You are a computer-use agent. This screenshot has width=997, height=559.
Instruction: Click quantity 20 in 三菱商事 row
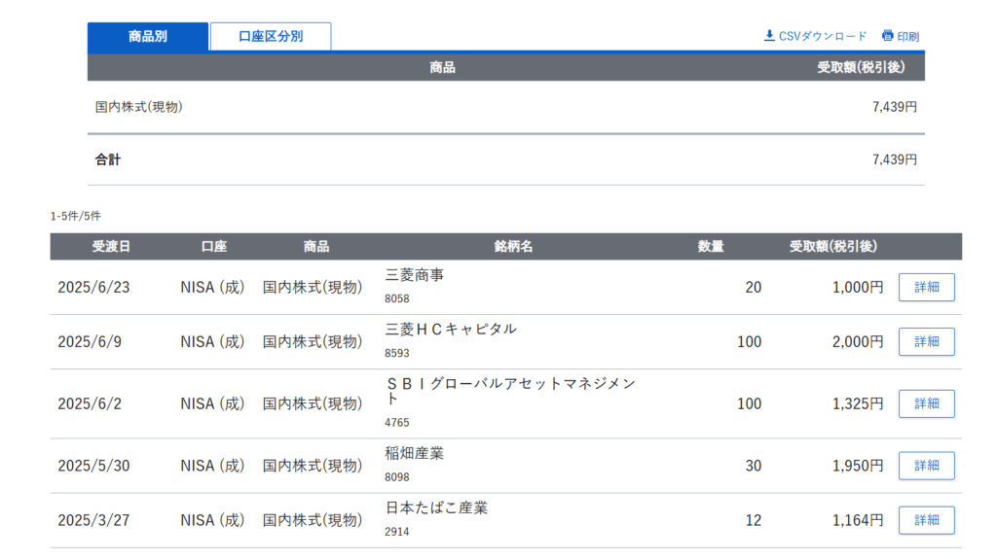point(754,287)
